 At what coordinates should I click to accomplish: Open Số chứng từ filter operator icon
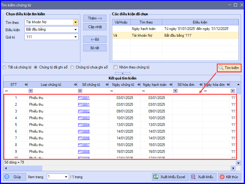pos(80,91)
